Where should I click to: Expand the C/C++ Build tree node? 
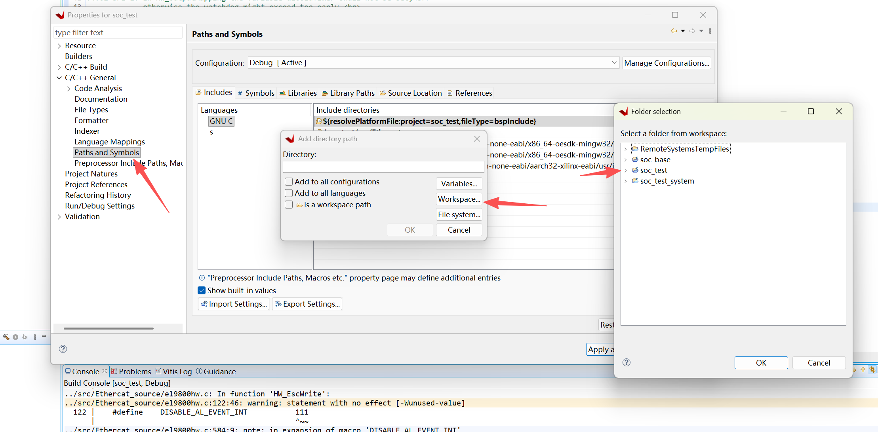tap(59, 67)
